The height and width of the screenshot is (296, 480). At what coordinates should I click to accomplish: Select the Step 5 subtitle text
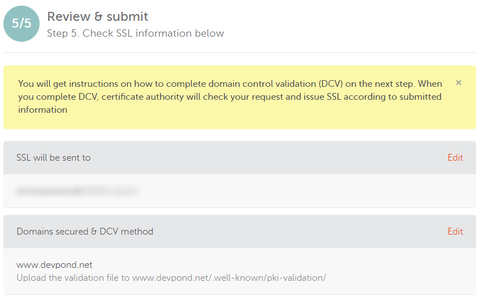[x=136, y=33]
